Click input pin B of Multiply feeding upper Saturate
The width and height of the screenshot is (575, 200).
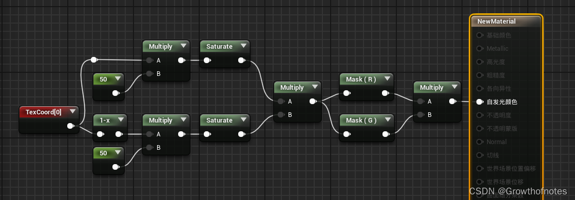149,74
